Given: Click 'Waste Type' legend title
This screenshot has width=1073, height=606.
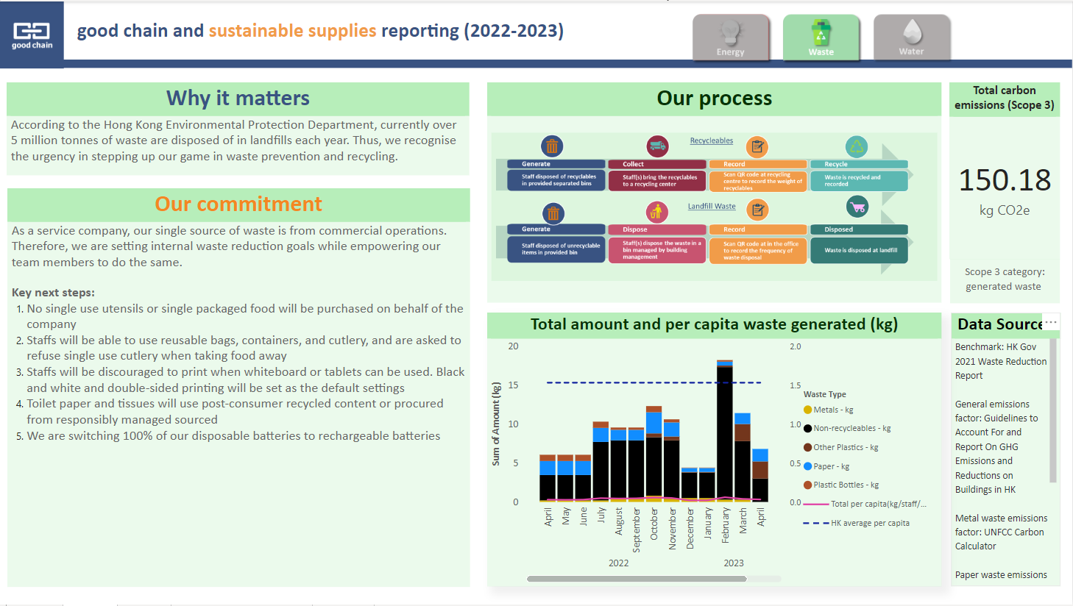Looking at the screenshot, I should [x=824, y=394].
